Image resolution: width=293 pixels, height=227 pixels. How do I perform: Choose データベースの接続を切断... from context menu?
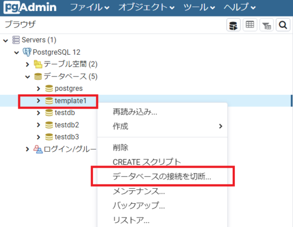click(x=162, y=176)
